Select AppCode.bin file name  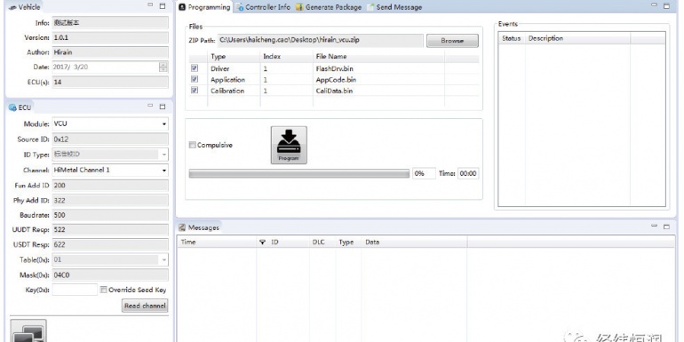[x=336, y=80]
